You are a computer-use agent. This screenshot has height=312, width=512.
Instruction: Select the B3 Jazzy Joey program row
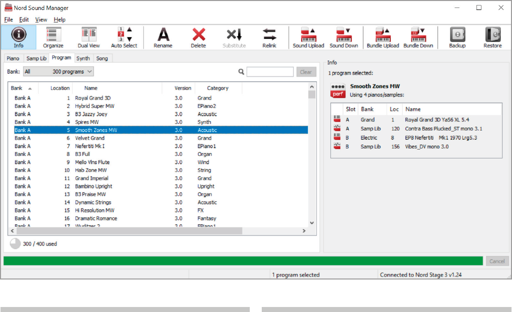(161, 114)
